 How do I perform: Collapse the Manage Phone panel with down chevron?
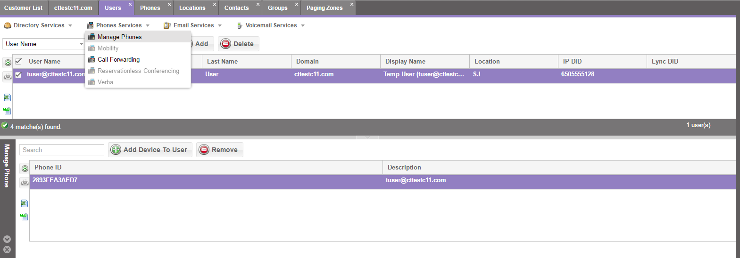(x=7, y=239)
